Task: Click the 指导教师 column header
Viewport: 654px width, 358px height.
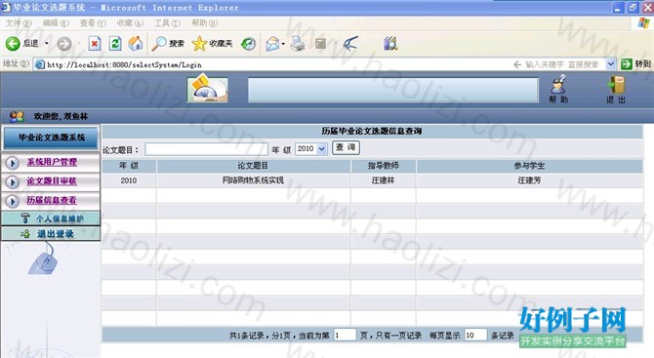Action: (383, 166)
